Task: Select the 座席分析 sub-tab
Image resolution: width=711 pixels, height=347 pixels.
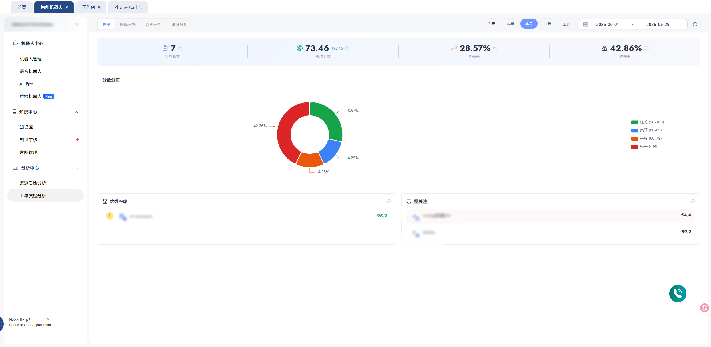Action: pyautogui.click(x=128, y=24)
